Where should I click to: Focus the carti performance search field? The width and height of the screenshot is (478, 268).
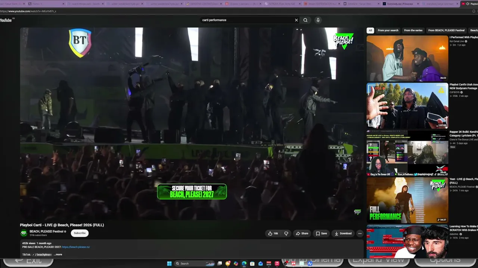(247, 20)
